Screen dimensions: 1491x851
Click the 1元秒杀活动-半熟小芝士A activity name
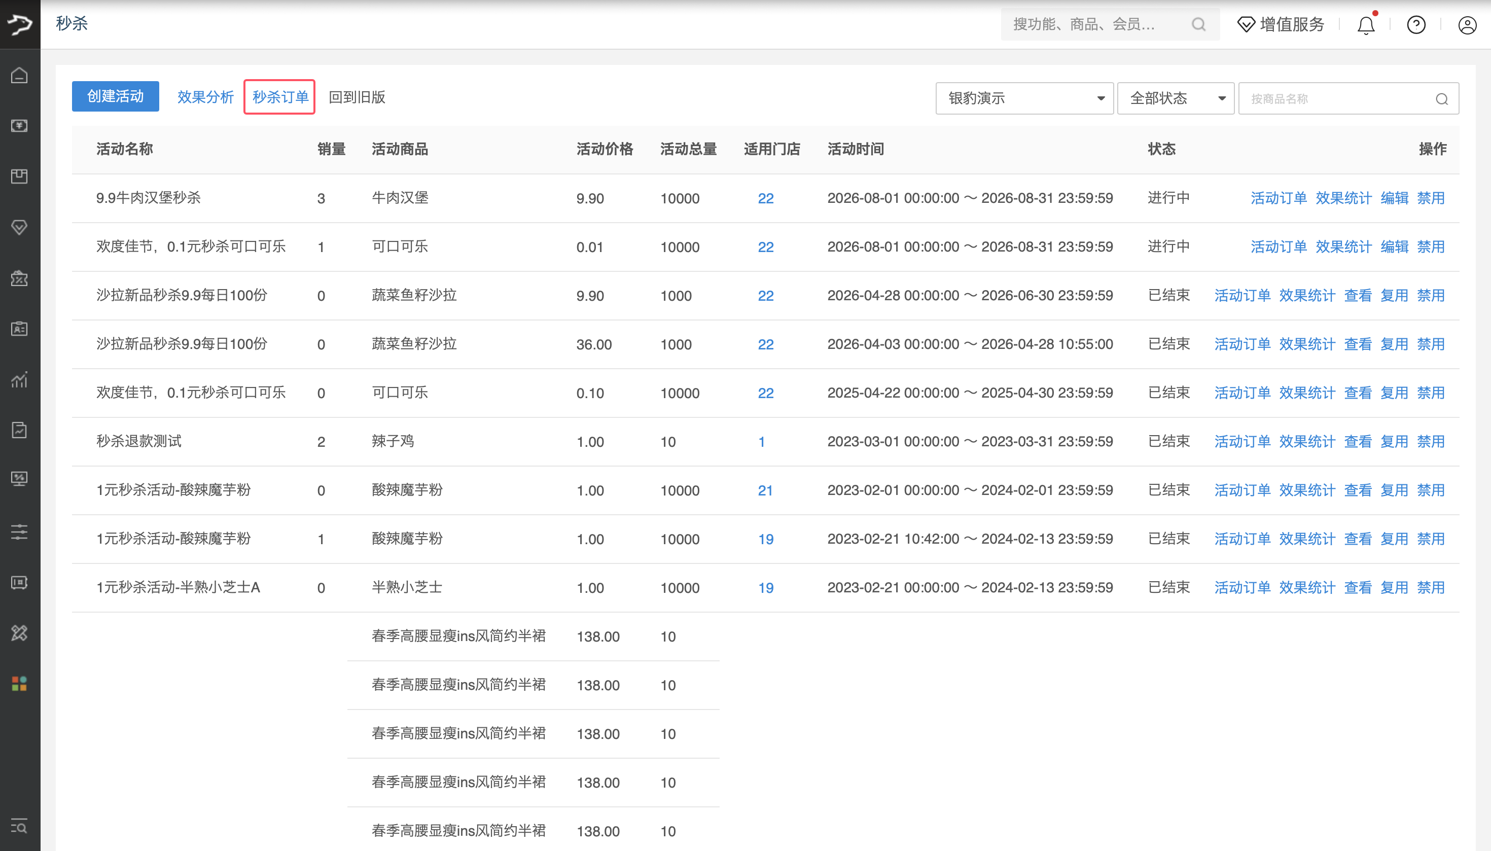[x=179, y=587]
